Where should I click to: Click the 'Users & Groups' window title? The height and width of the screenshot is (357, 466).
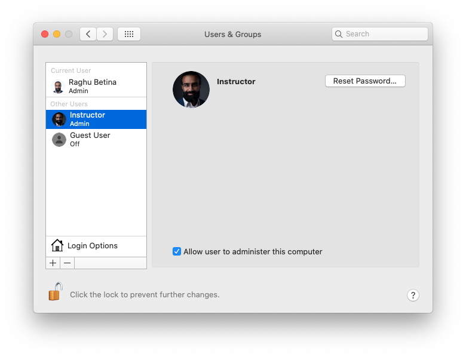(x=233, y=35)
